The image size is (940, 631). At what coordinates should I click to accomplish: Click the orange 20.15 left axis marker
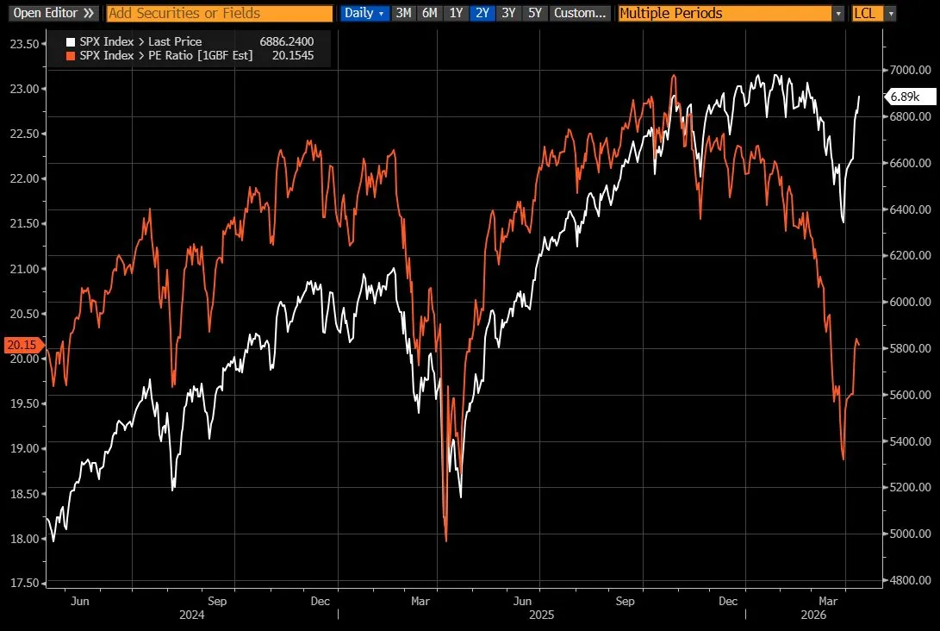[x=22, y=345]
